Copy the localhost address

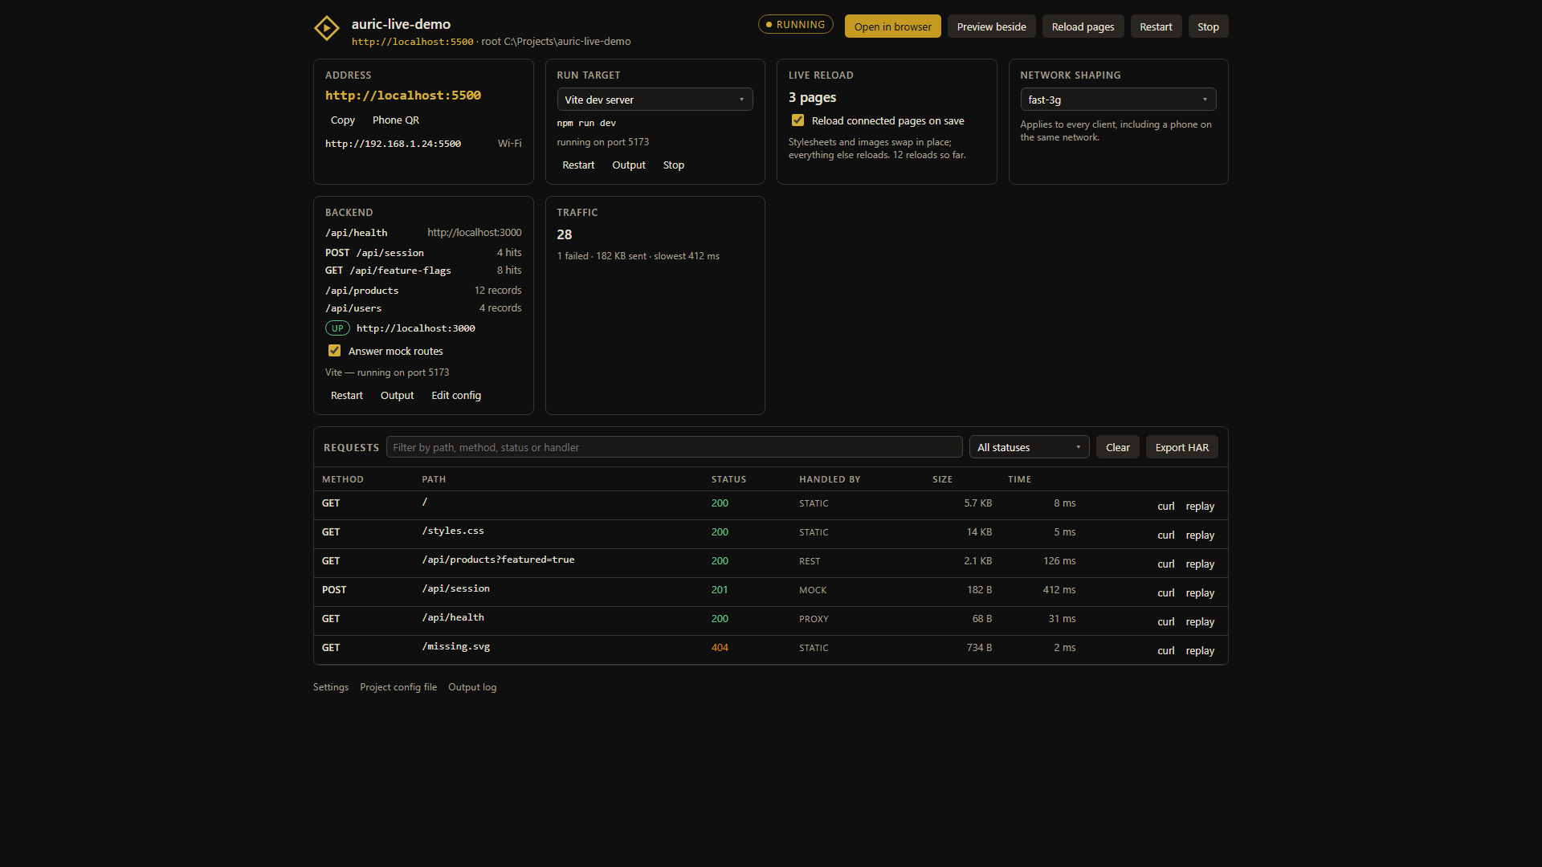point(342,120)
